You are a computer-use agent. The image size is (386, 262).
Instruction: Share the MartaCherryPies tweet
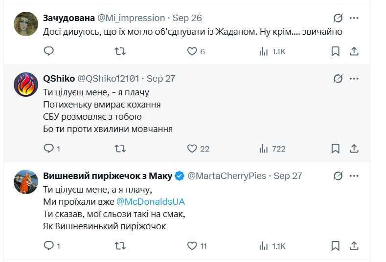(x=355, y=246)
